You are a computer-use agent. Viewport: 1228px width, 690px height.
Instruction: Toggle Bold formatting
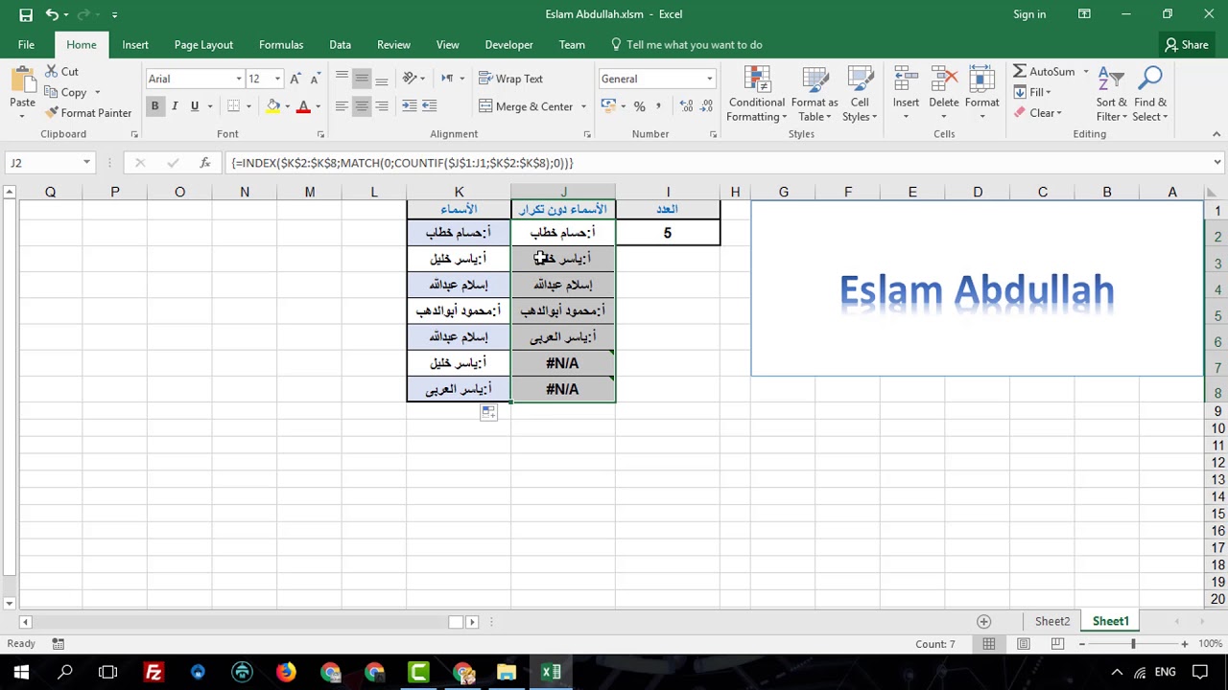tap(154, 106)
